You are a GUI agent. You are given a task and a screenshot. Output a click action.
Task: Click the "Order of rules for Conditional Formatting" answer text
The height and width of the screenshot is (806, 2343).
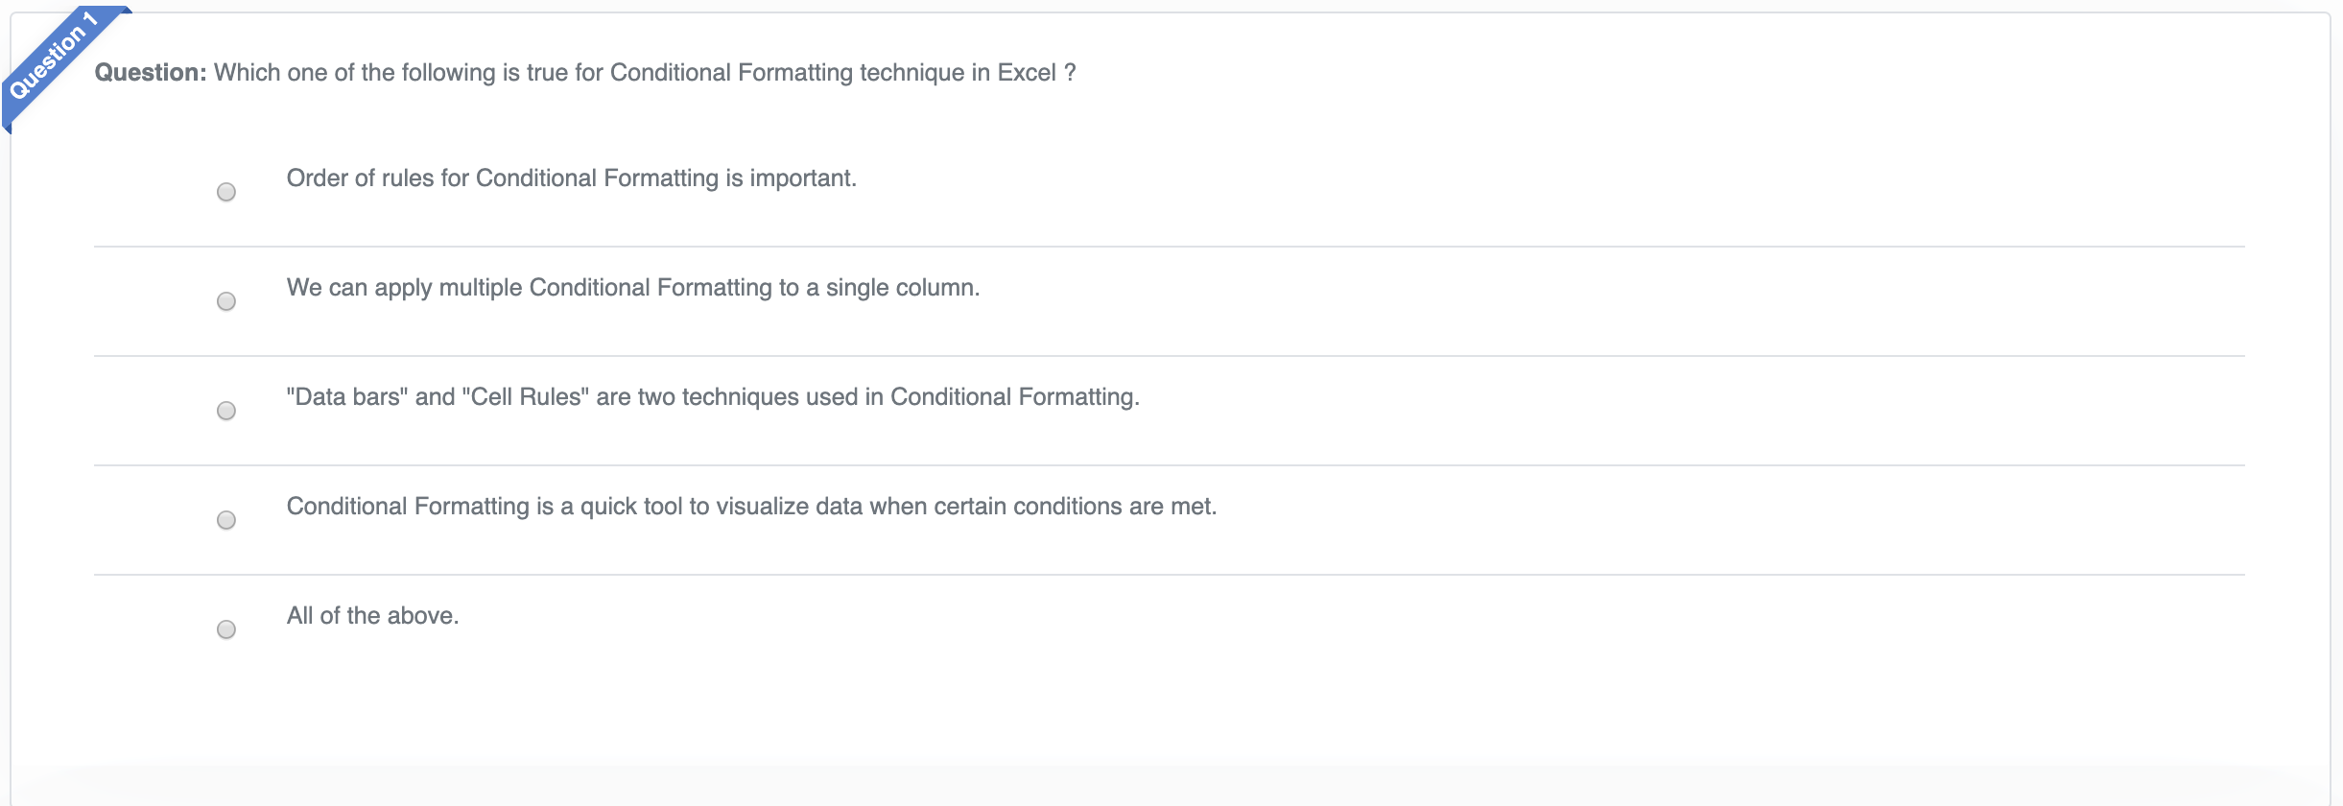571,178
